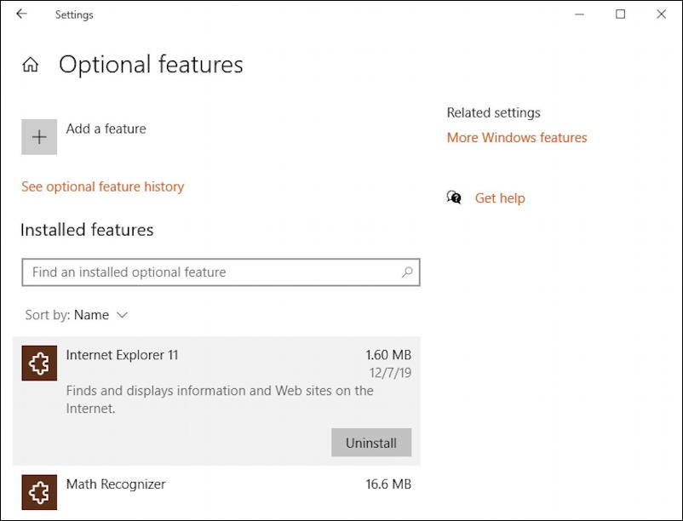Click the plus icon to add a feature
This screenshot has height=521, width=683.
pyautogui.click(x=39, y=137)
